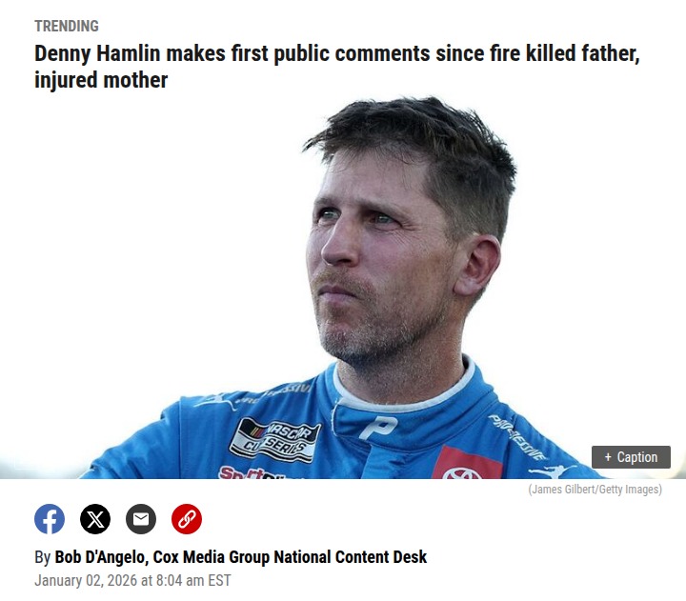This screenshot has width=686, height=601.
Task: Click the Toyota logo in photo
Action: [462, 472]
